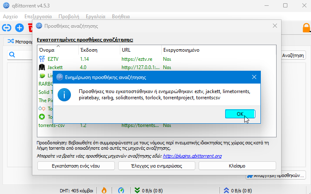Click the green download speed icon
The image size is (311, 194).
(137, 190)
